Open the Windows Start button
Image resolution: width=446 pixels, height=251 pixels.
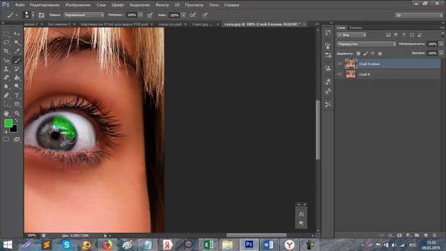point(8,245)
